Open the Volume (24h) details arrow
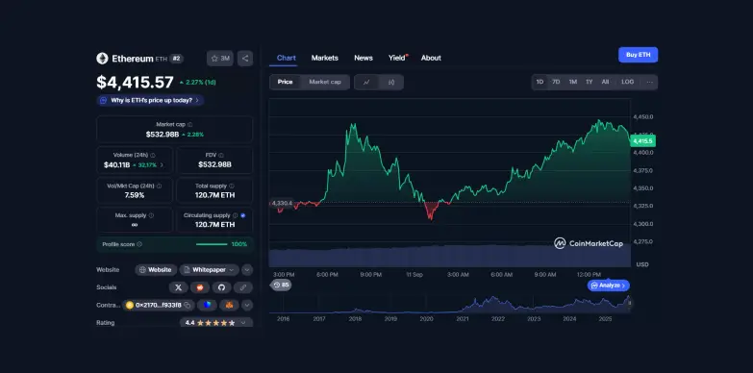The height and width of the screenshot is (373, 753). (x=162, y=165)
